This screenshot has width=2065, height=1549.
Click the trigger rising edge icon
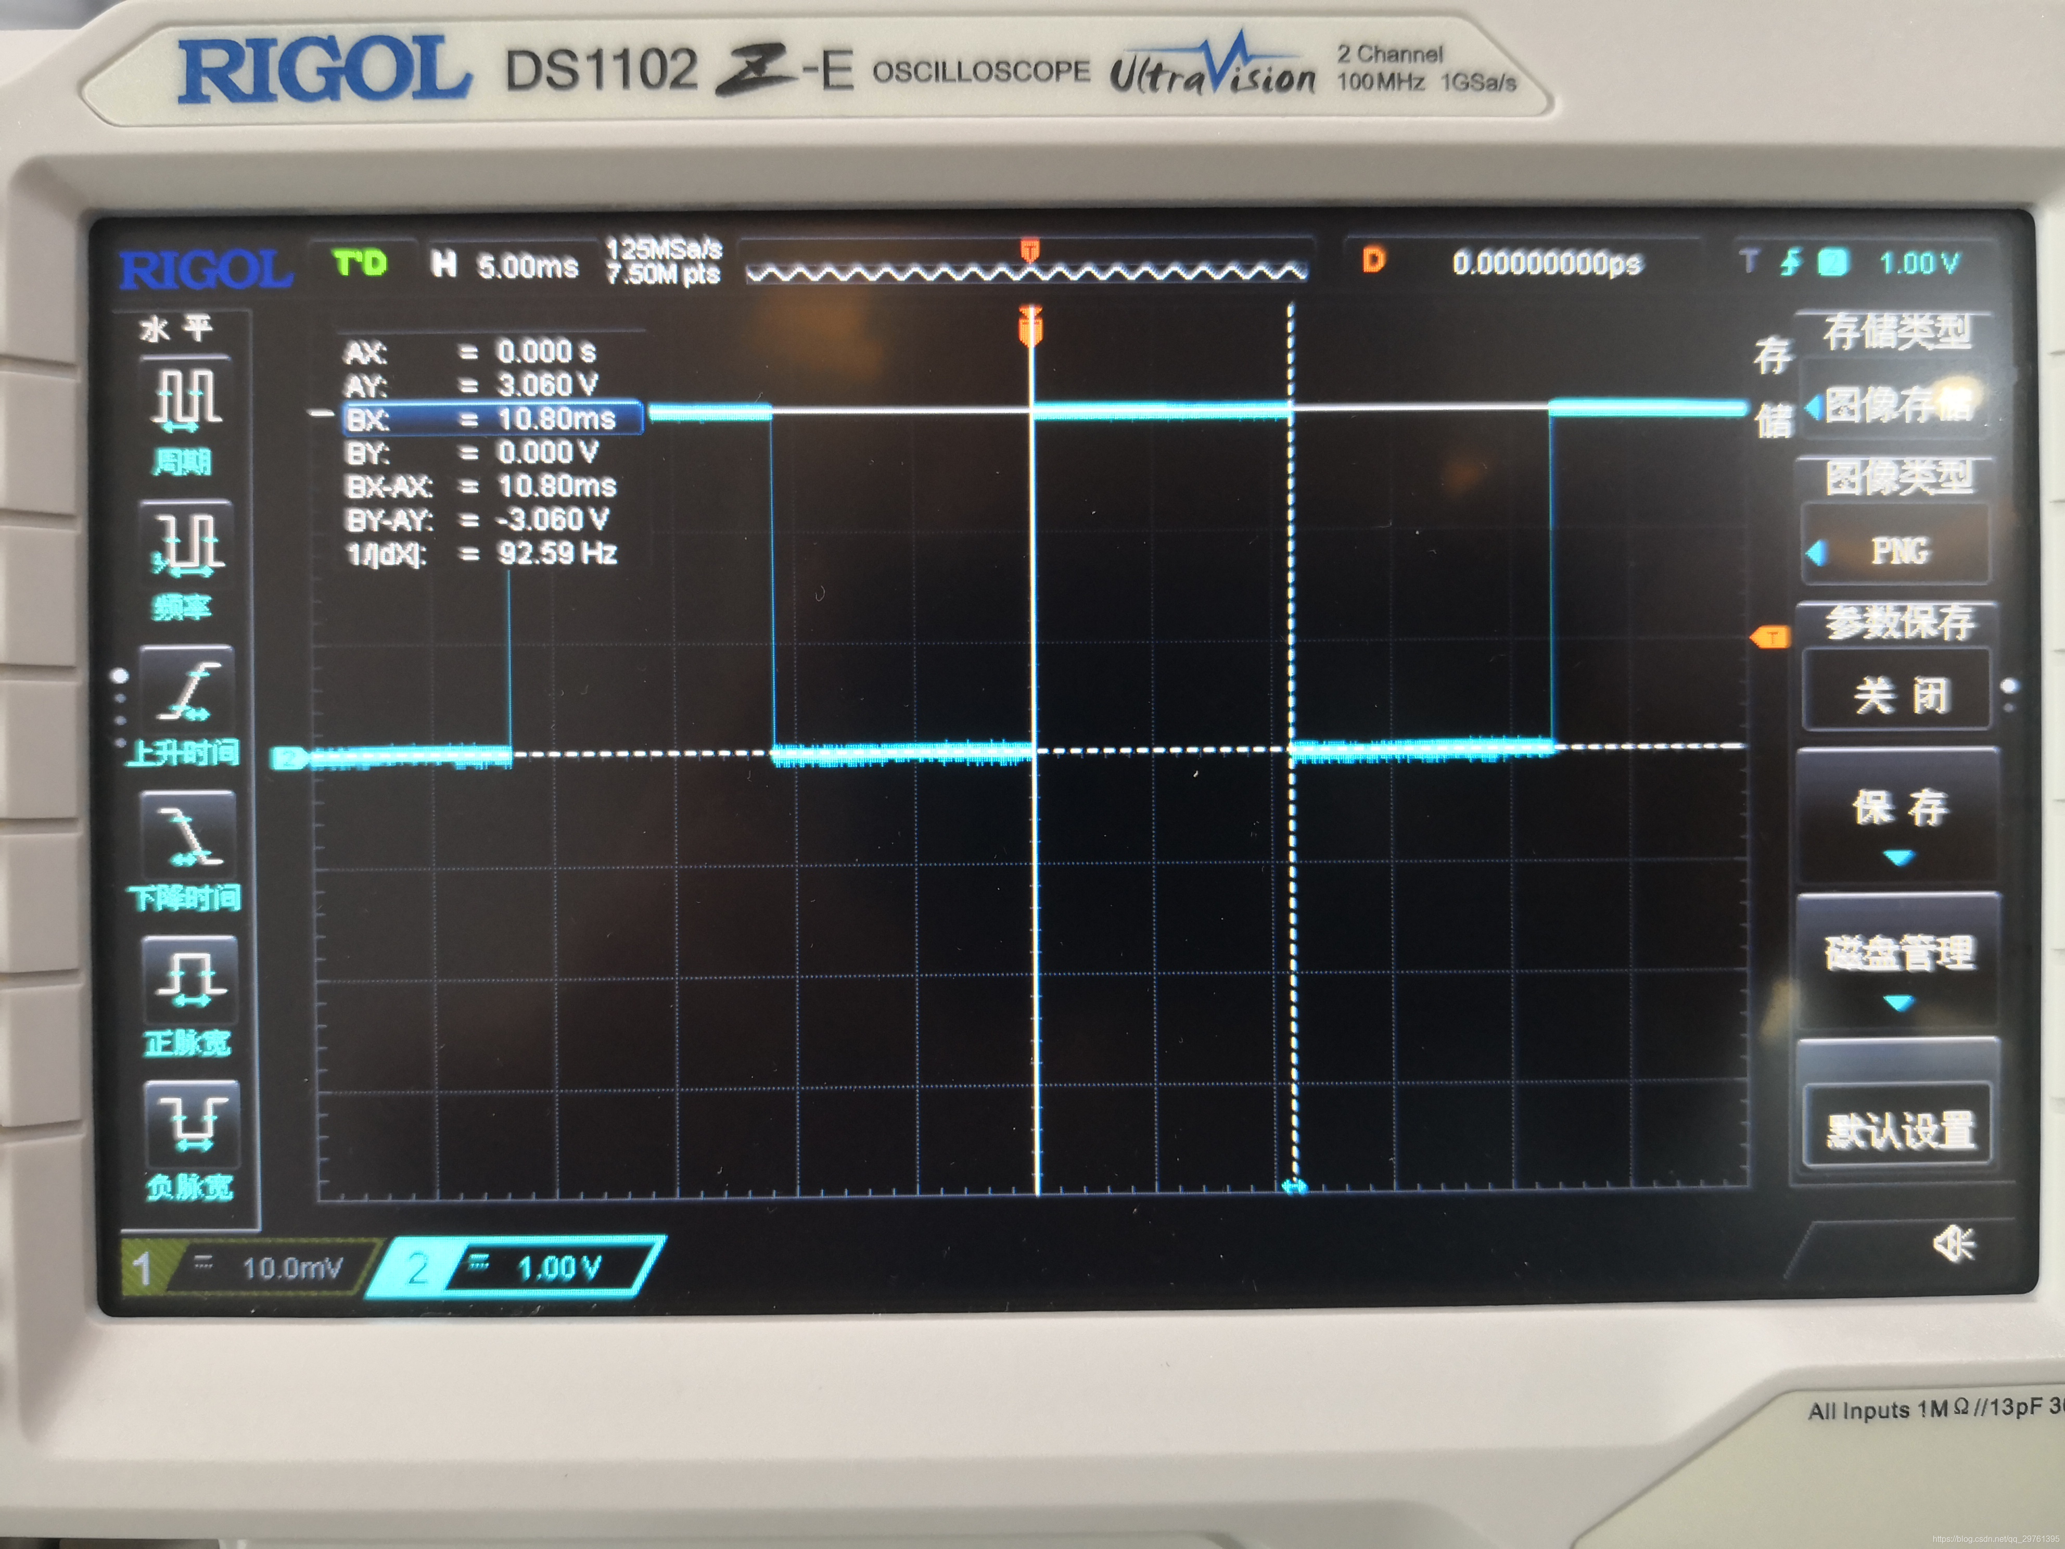click(1791, 262)
